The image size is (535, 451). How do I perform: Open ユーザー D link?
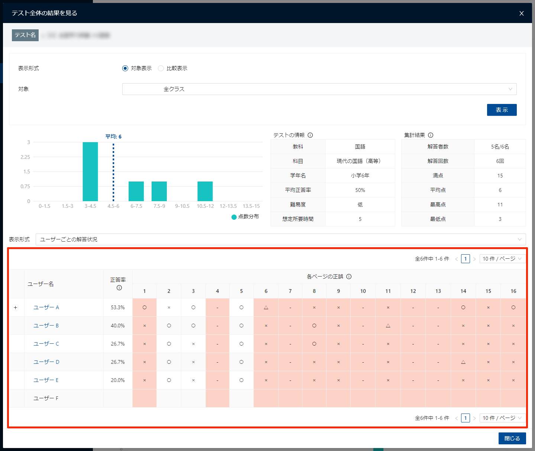click(46, 362)
